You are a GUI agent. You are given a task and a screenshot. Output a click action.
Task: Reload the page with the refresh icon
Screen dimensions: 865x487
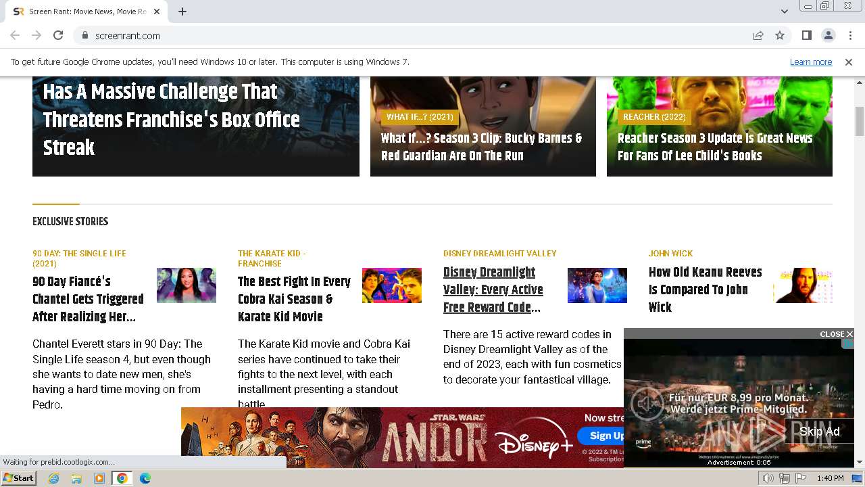pos(58,35)
